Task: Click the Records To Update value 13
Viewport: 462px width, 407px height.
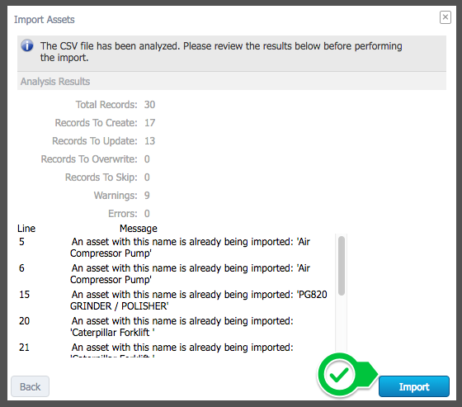Action: click(149, 141)
